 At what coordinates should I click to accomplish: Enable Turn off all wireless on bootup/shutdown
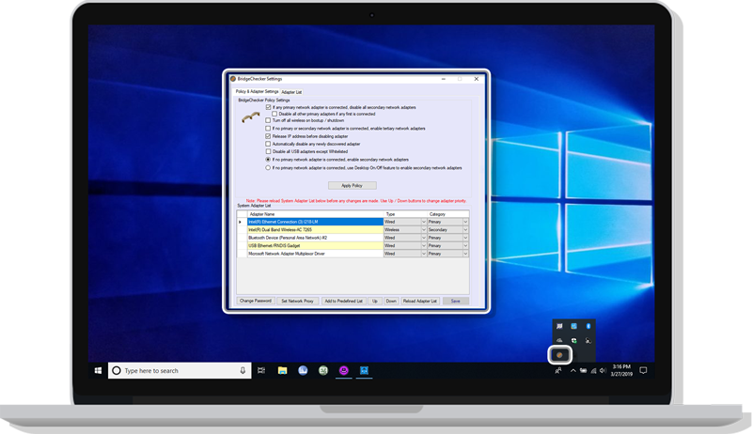point(268,121)
